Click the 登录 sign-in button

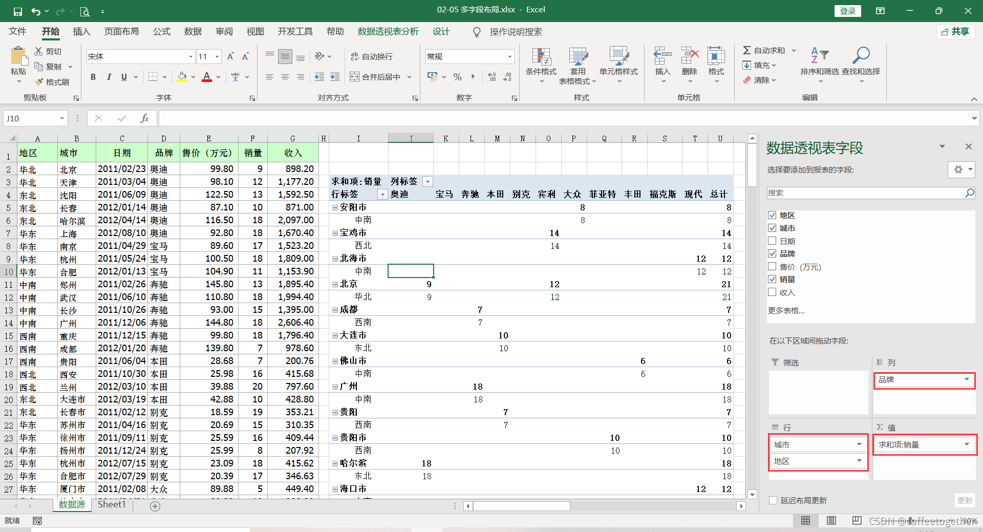point(848,11)
